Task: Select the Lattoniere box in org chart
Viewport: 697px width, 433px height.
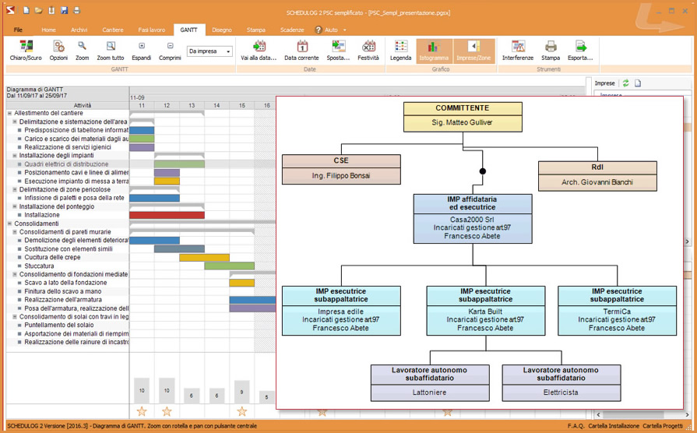Action: (x=430, y=382)
